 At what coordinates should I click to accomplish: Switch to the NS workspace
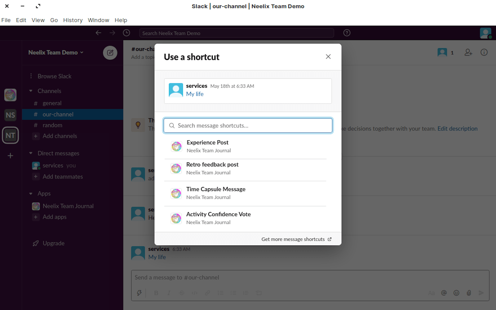pos(10,115)
